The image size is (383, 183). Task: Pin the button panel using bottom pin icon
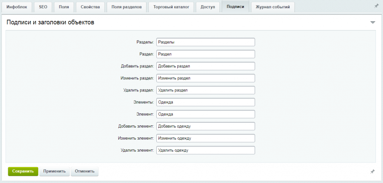372,172
